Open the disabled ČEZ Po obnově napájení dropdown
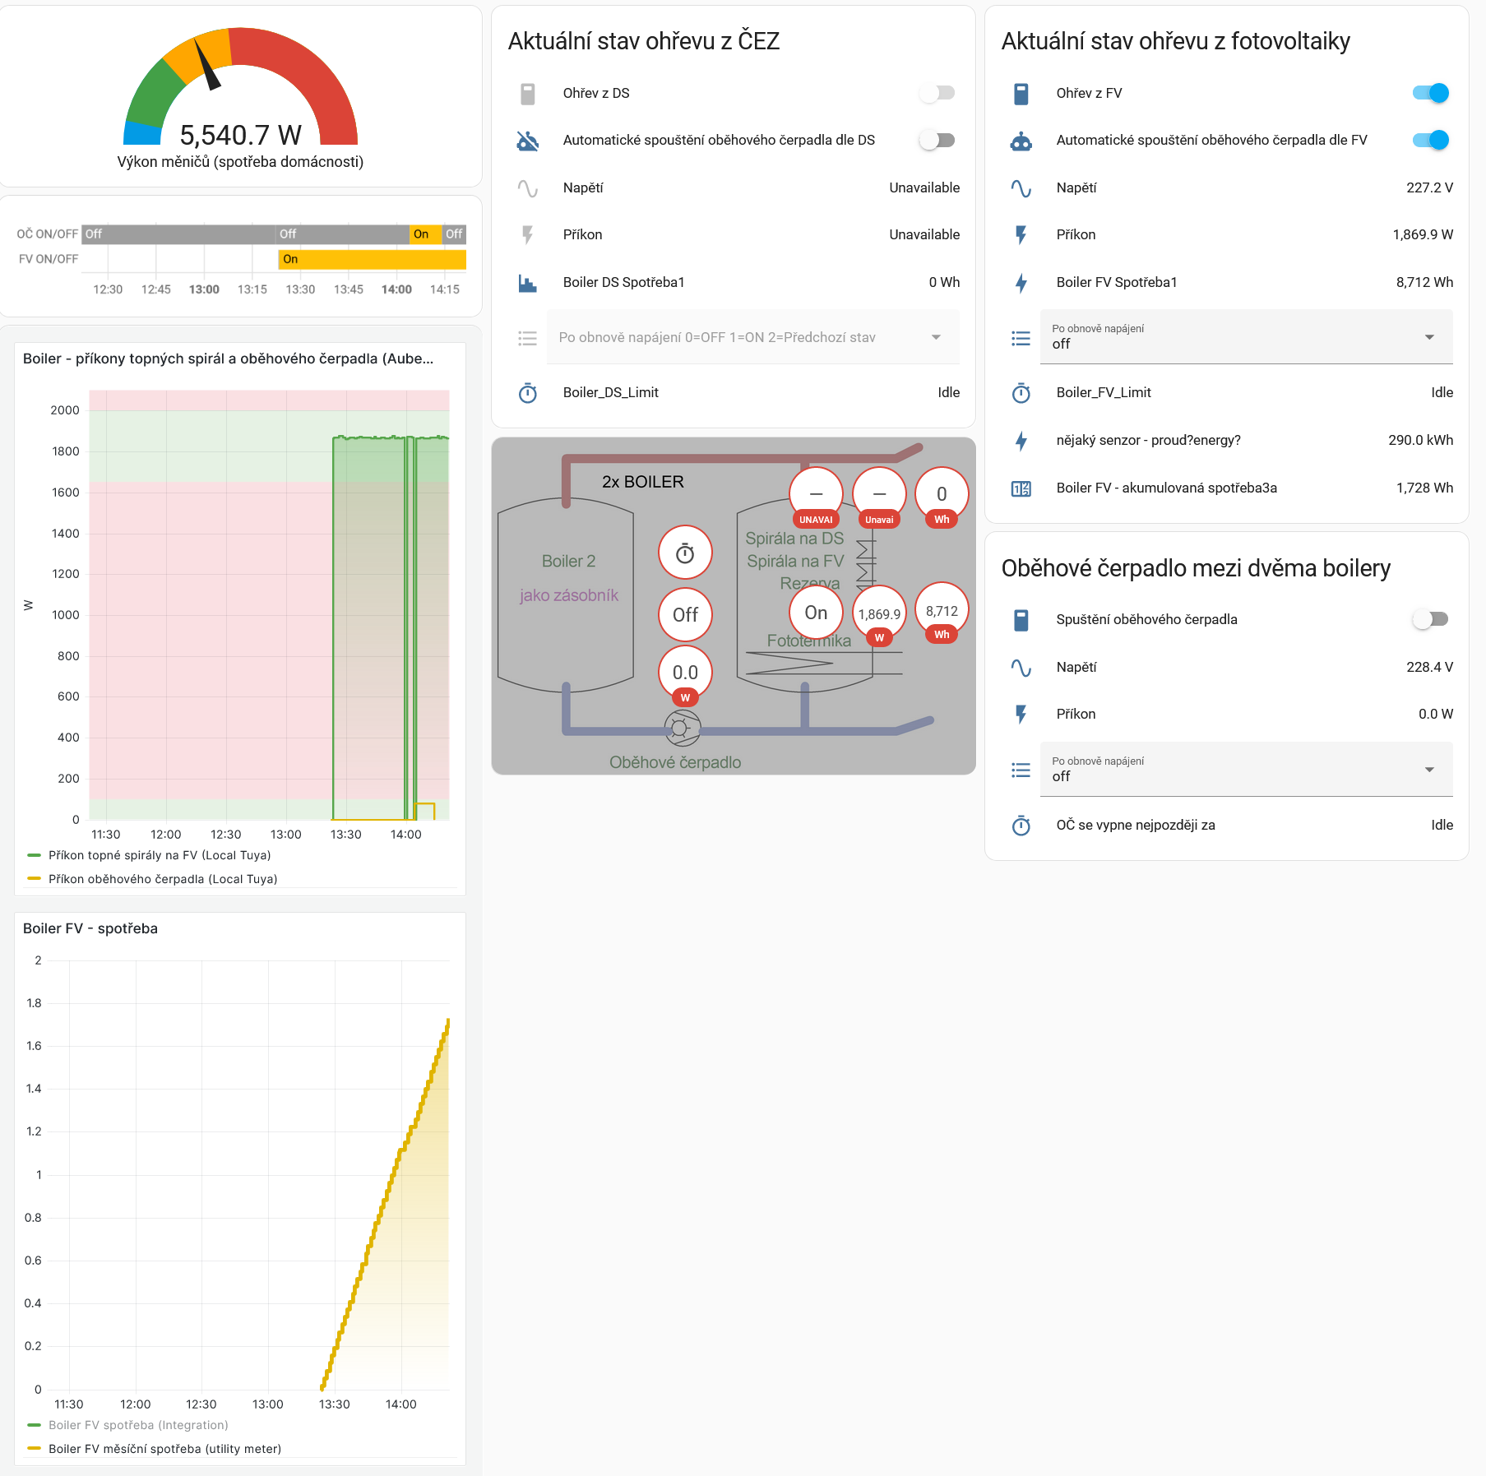The width and height of the screenshot is (1486, 1476). click(x=752, y=337)
